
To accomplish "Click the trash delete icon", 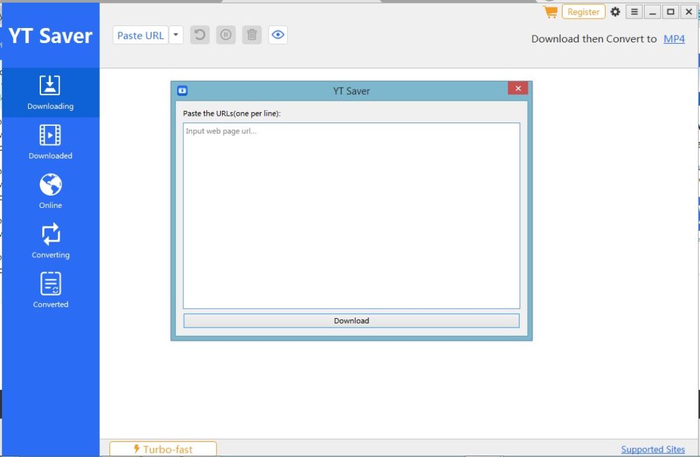I will [252, 35].
